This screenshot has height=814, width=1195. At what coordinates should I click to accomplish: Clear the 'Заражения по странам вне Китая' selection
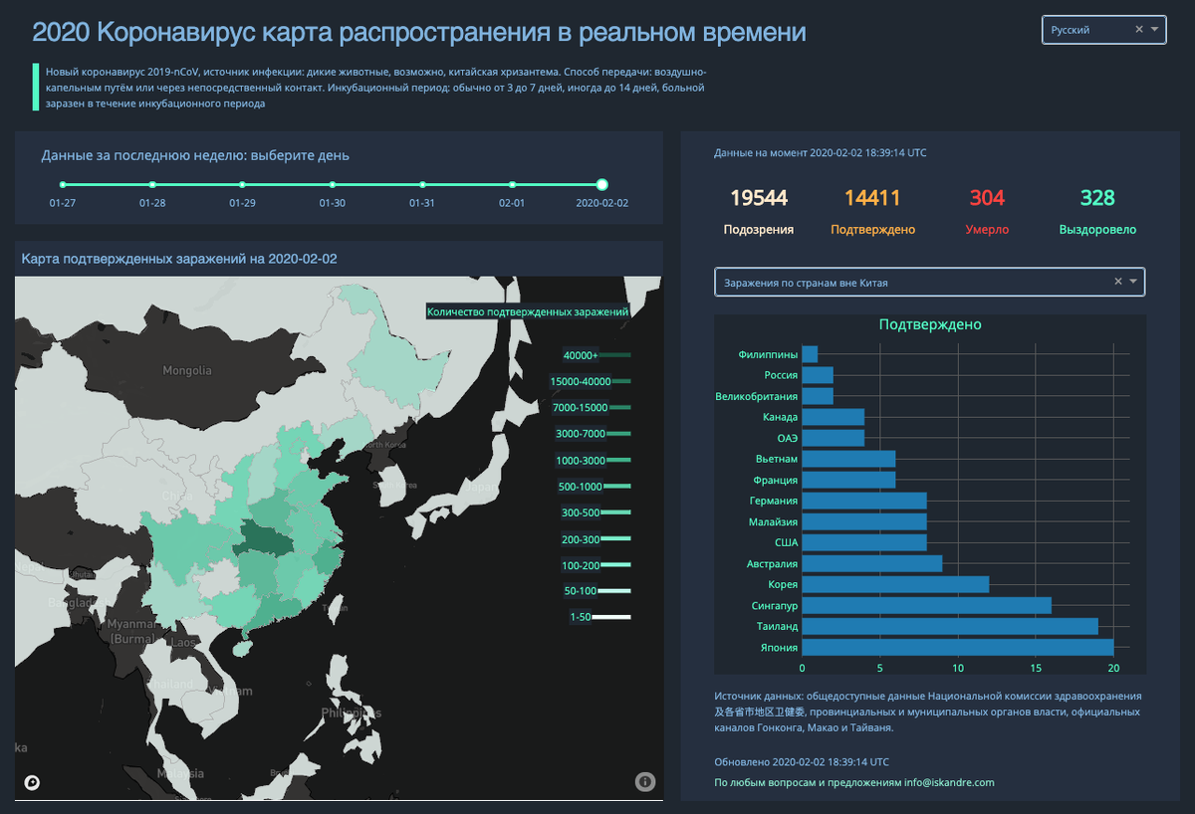(1117, 282)
